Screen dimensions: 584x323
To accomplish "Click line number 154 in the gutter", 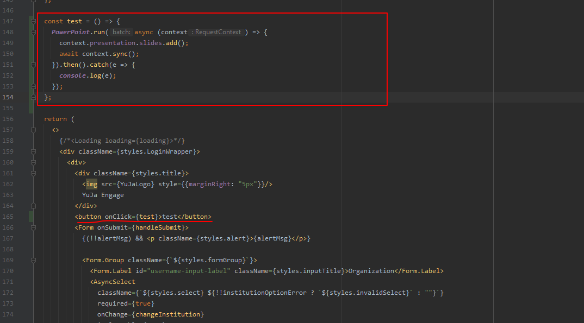I will pyautogui.click(x=8, y=97).
